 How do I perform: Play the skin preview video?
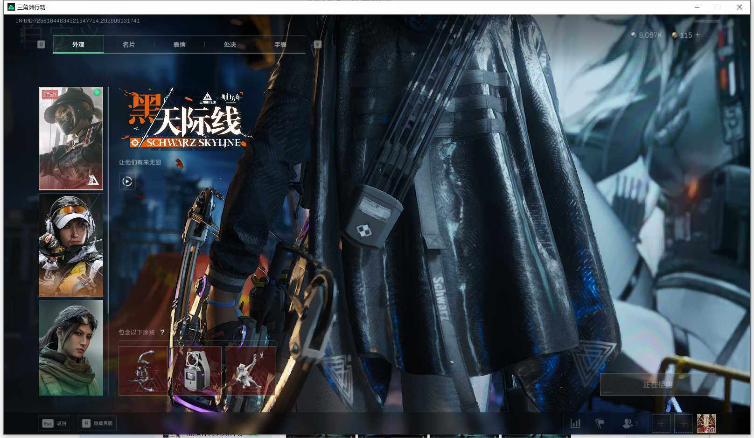(127, 181)
